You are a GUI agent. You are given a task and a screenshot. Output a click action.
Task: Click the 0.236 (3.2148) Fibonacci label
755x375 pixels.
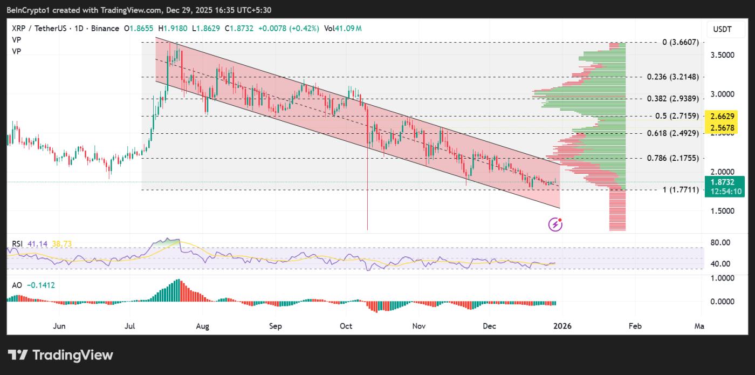tap(672, 77)
